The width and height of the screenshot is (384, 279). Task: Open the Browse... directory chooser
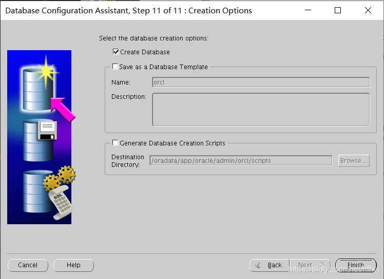tap(354, 161)
